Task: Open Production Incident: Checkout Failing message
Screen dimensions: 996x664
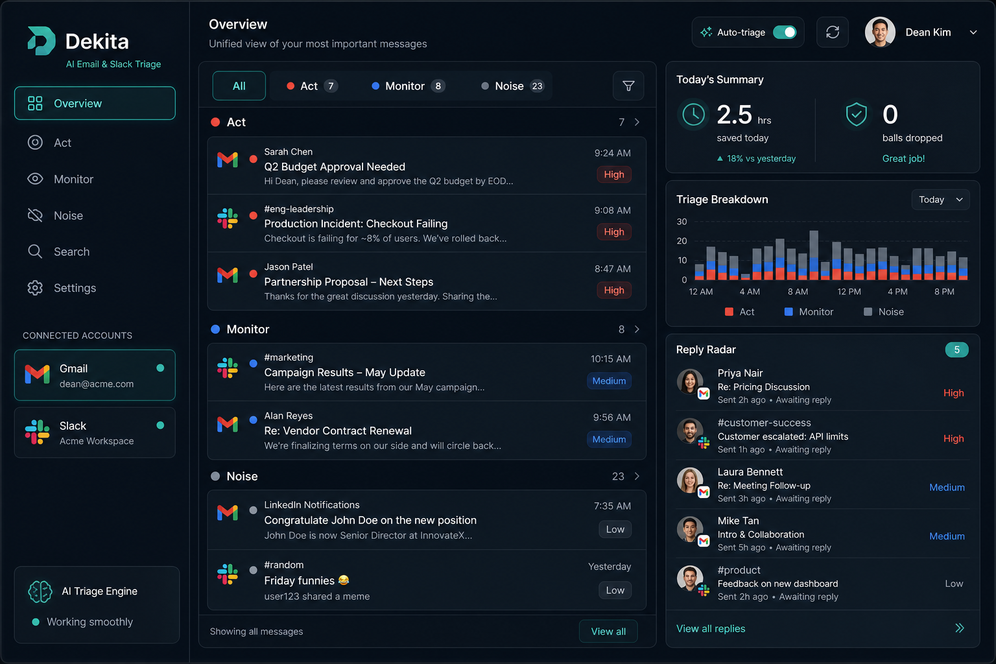Action: tap(427, 224)
